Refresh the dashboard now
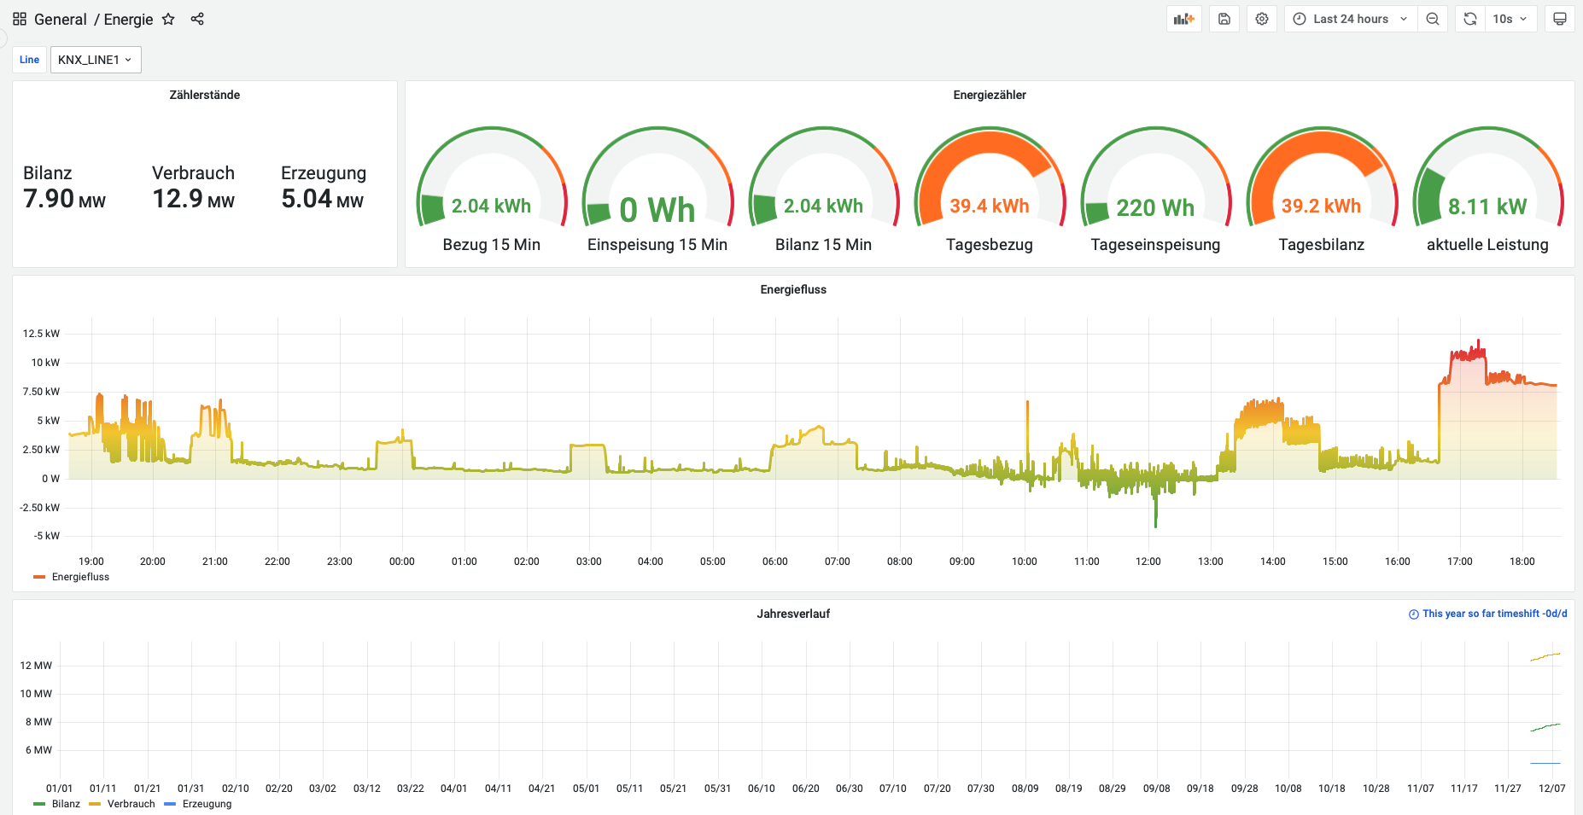Viewport: 1583px width, 815px height. click(1469, 19)
